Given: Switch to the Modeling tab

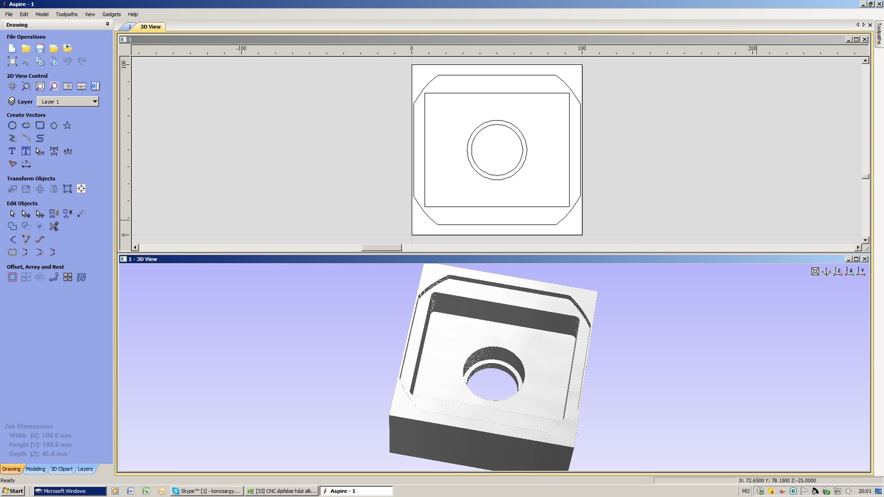Looking at the screenshot, I should (35, 469).
